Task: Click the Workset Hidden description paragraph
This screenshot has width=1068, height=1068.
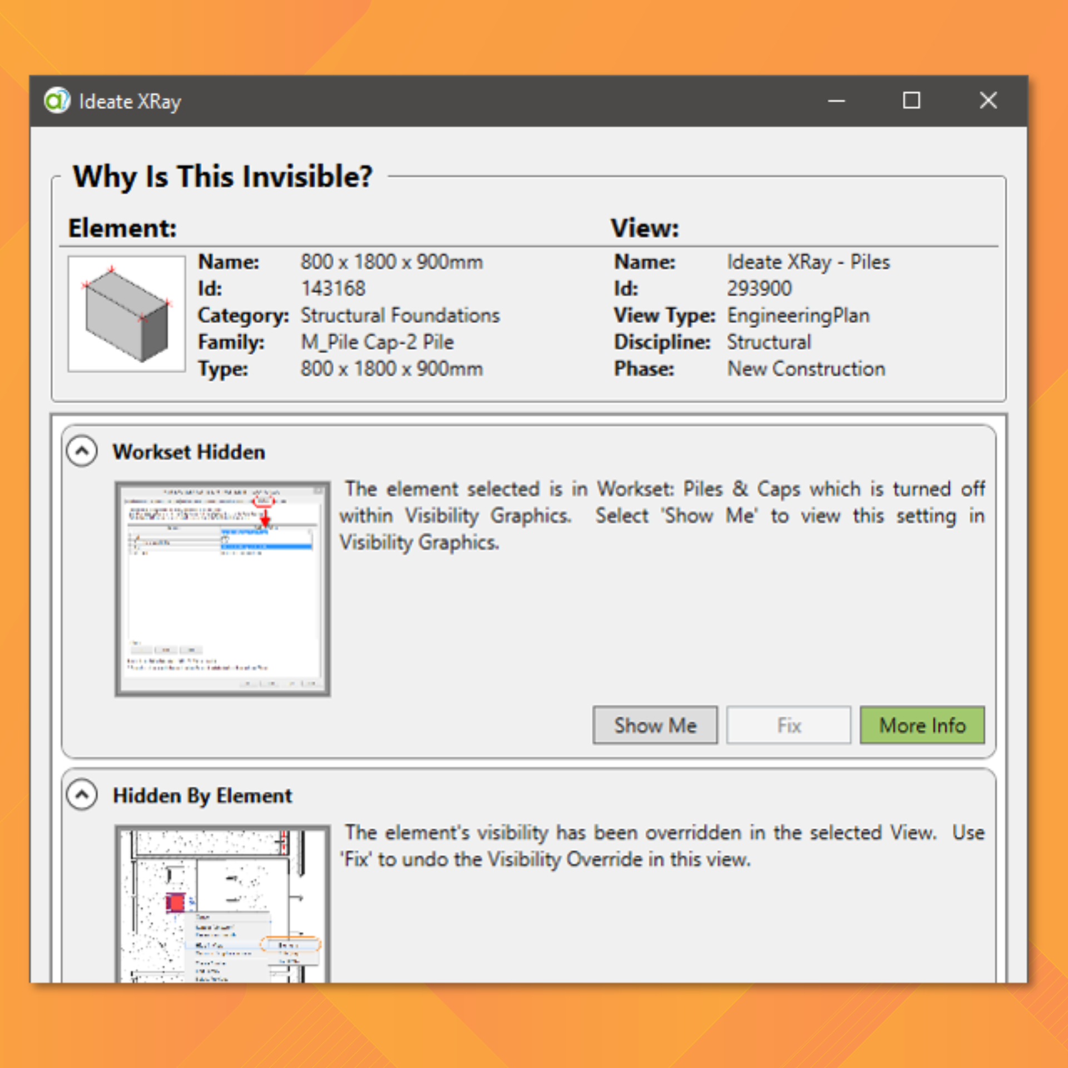Action: tap(662, 516)
